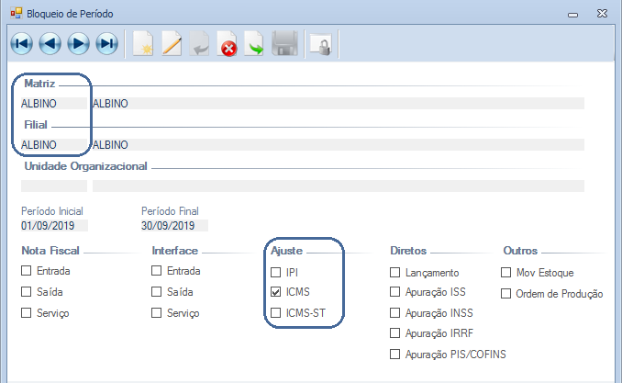The height and width of the screenshot is (383, 622).
Task: Jump to the last record
Action: tap(107, 43)
